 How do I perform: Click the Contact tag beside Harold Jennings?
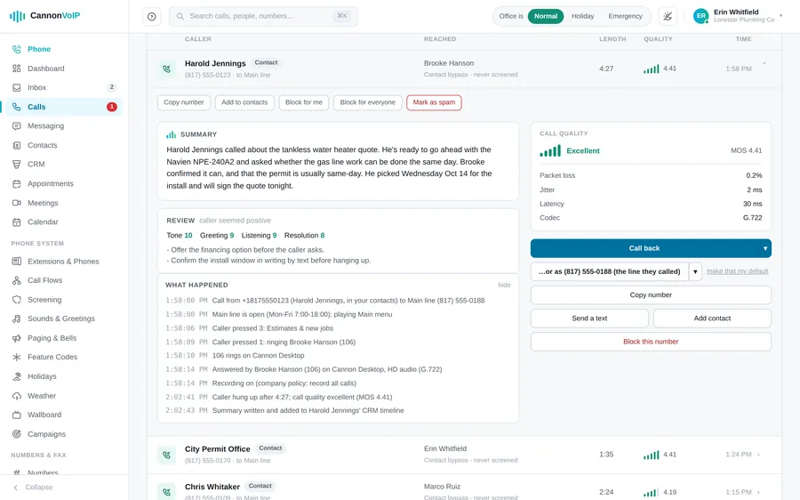tap(266, 63)
